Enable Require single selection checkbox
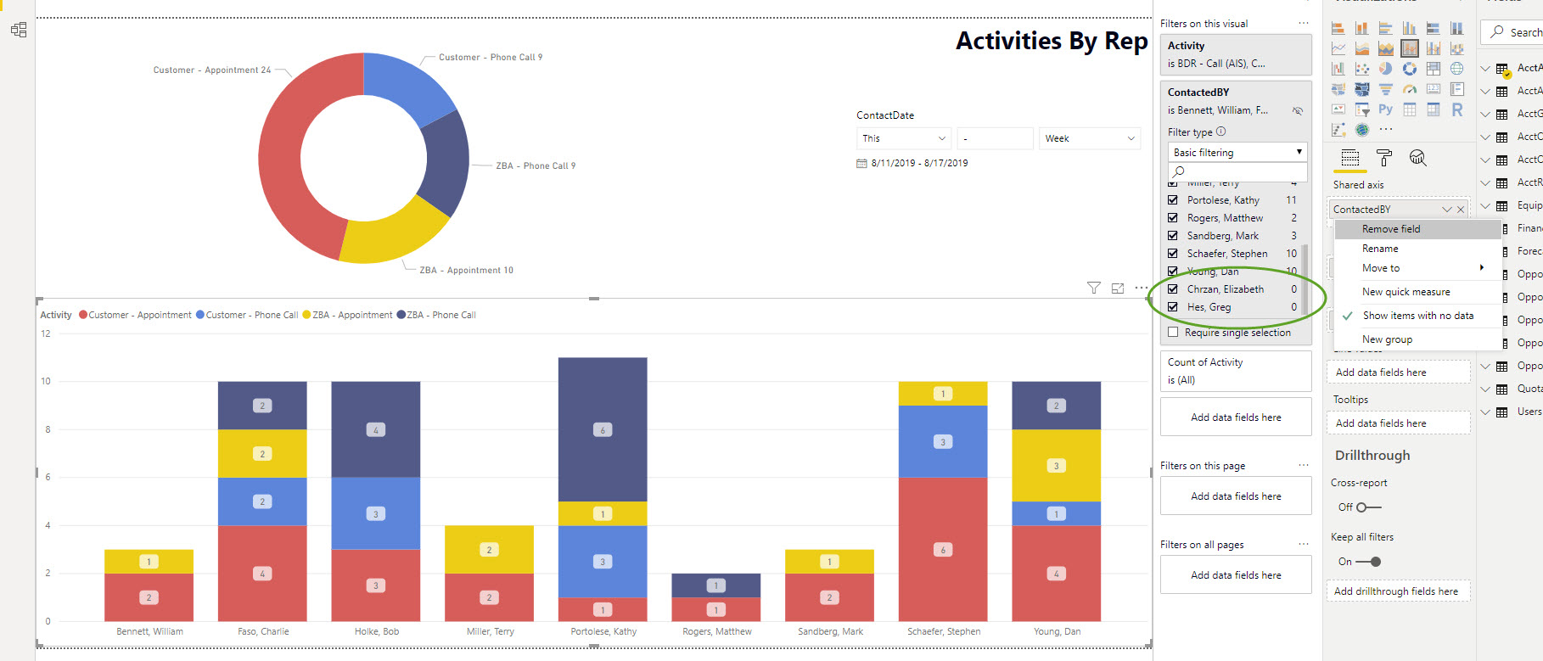This screenshot has width=1543, height=661. tap(1173, 333)
